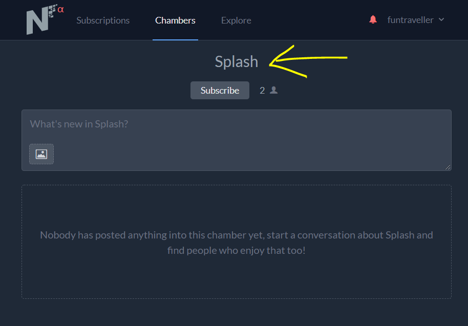Open the notifications bell
The image size is (468, 326).
click(373, 20)
